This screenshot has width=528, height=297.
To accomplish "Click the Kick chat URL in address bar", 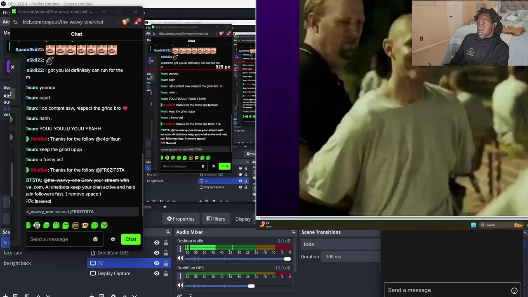I will [63, 22].
